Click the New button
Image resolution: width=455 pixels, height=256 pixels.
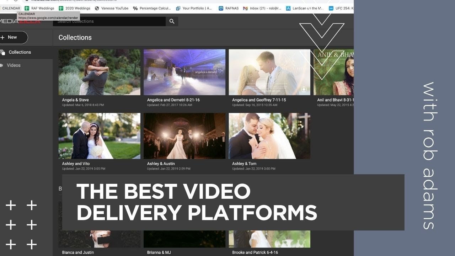click(13, 37)
